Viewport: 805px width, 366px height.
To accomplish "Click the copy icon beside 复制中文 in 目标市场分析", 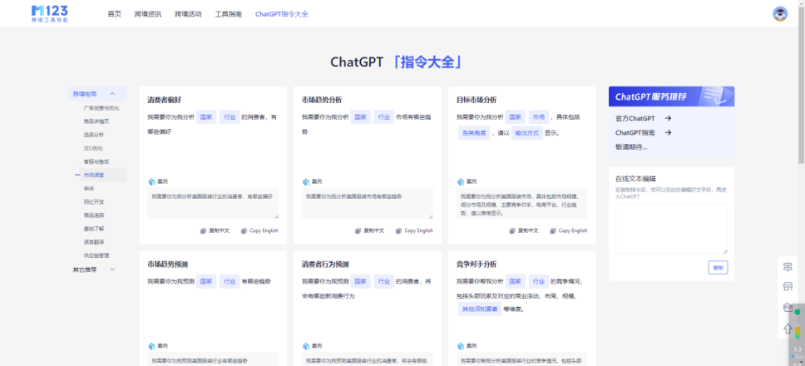I will point(512,231).
